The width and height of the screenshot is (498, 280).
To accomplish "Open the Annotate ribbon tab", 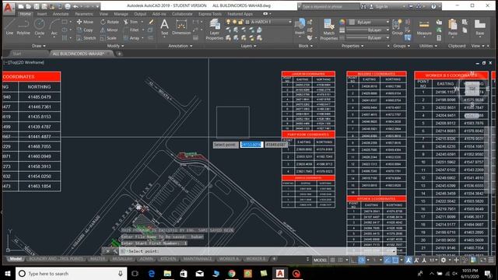I will [x=61, y=14].
